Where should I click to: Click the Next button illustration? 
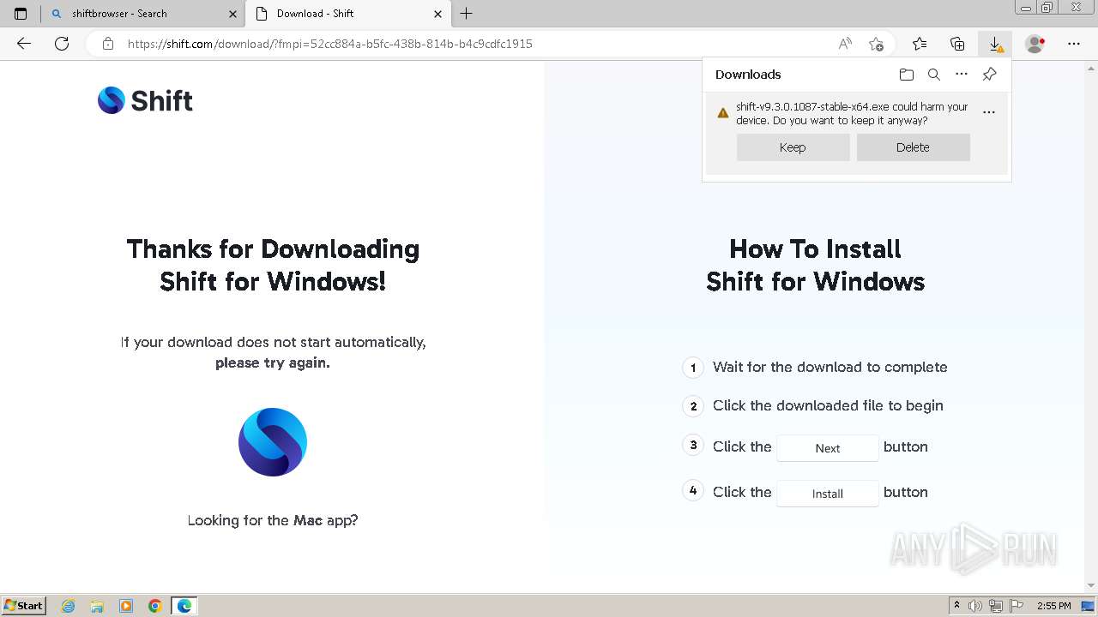[x=828, y=448]
